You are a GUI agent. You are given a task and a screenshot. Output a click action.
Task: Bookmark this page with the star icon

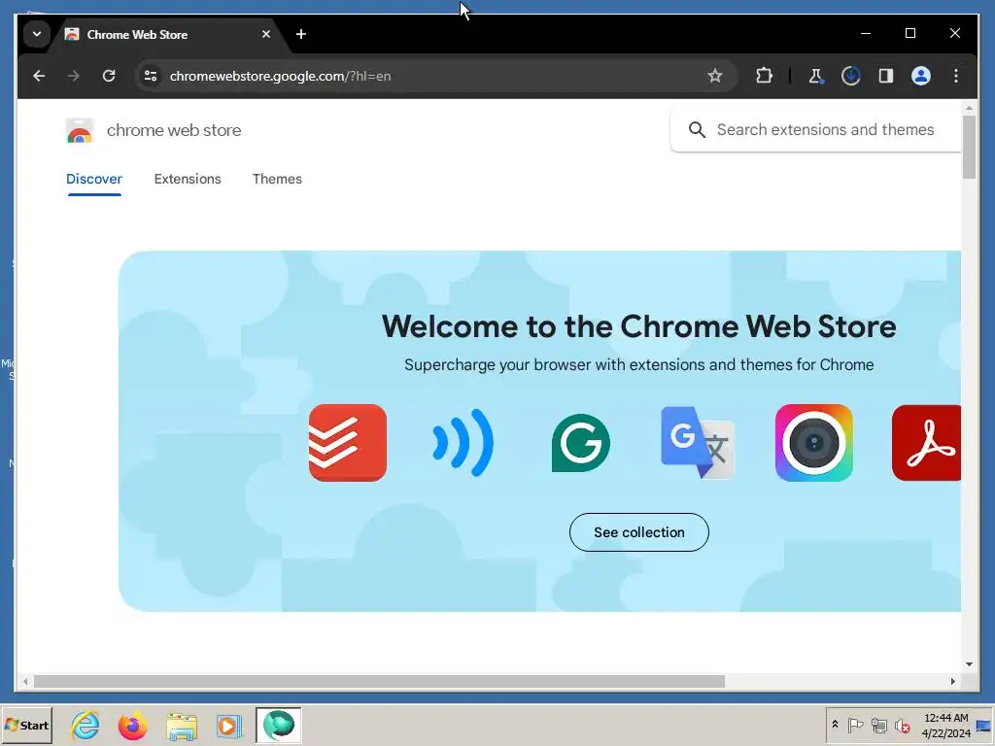click(x=714, y=76)
